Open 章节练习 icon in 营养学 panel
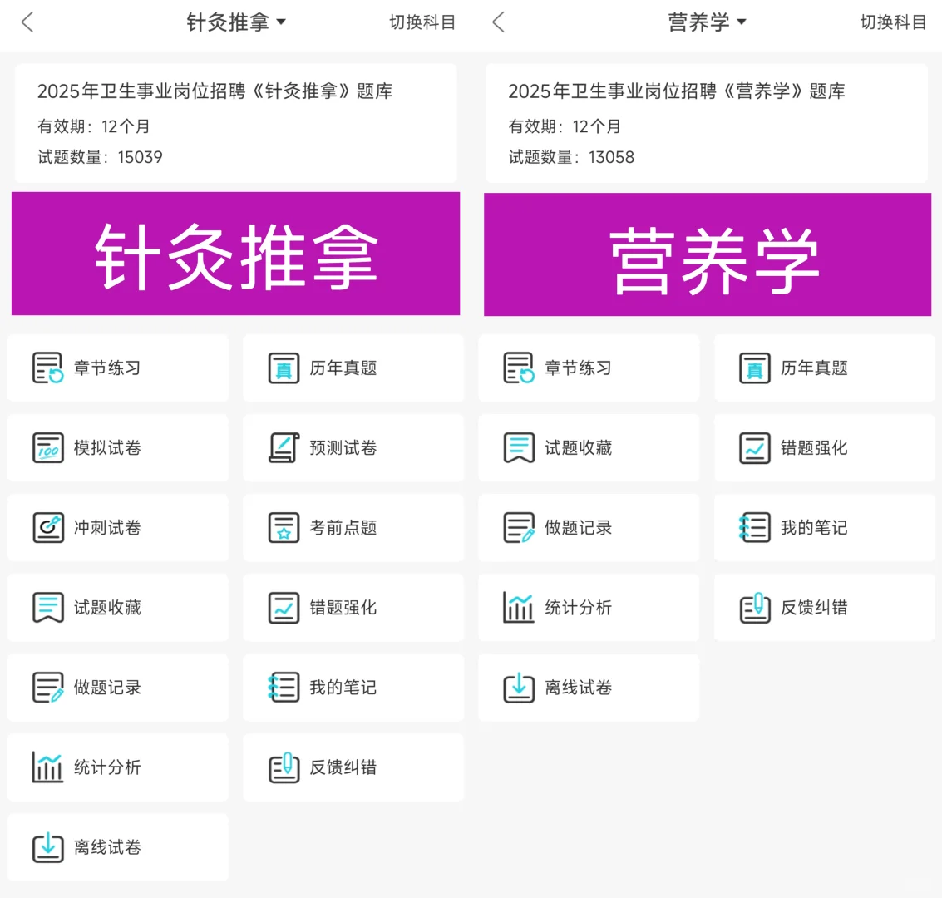The image size is (942, 898). [519, 368]
